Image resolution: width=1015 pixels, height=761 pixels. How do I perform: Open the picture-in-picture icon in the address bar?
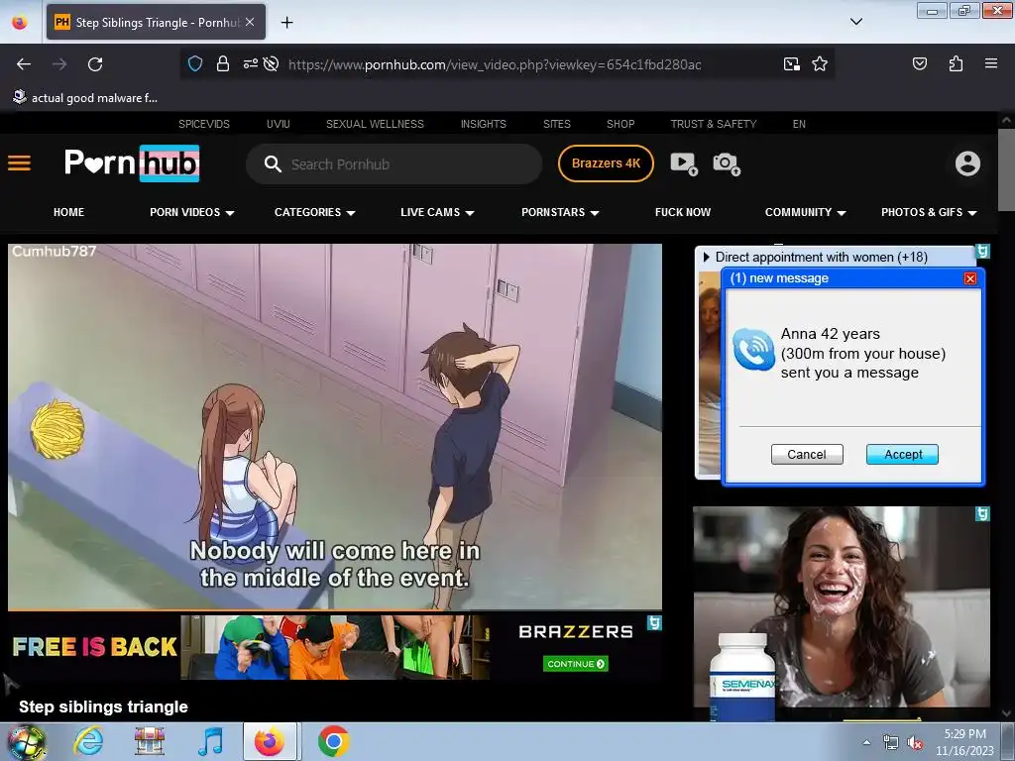pos(791,64)
